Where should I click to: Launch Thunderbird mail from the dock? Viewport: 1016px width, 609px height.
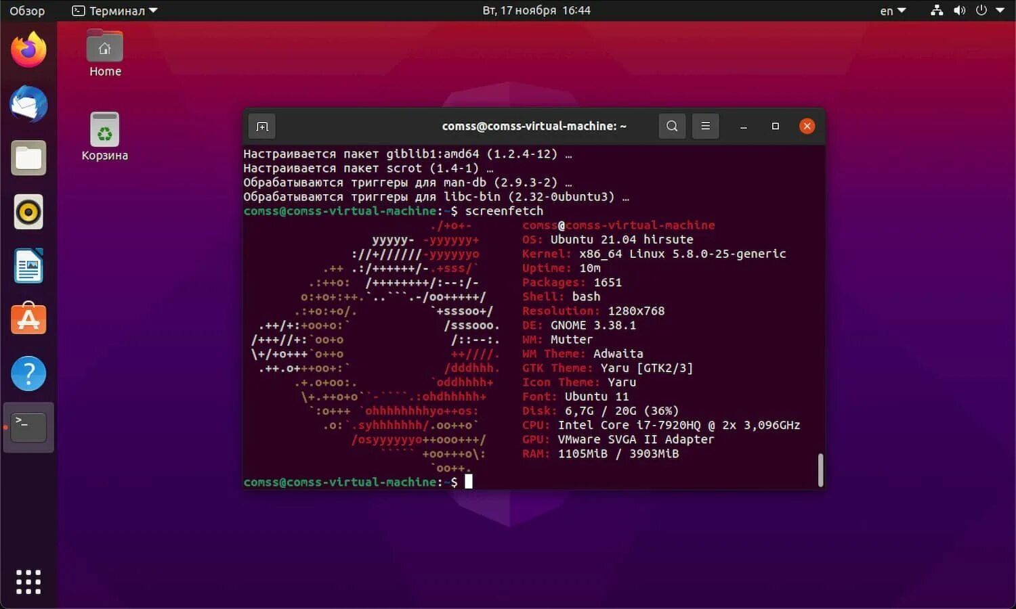pos(28,104)
